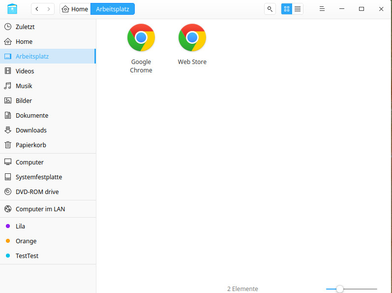Click the Zuletzt clock icon
Viewport: 392px width, 293px height.
pos(8,27)
